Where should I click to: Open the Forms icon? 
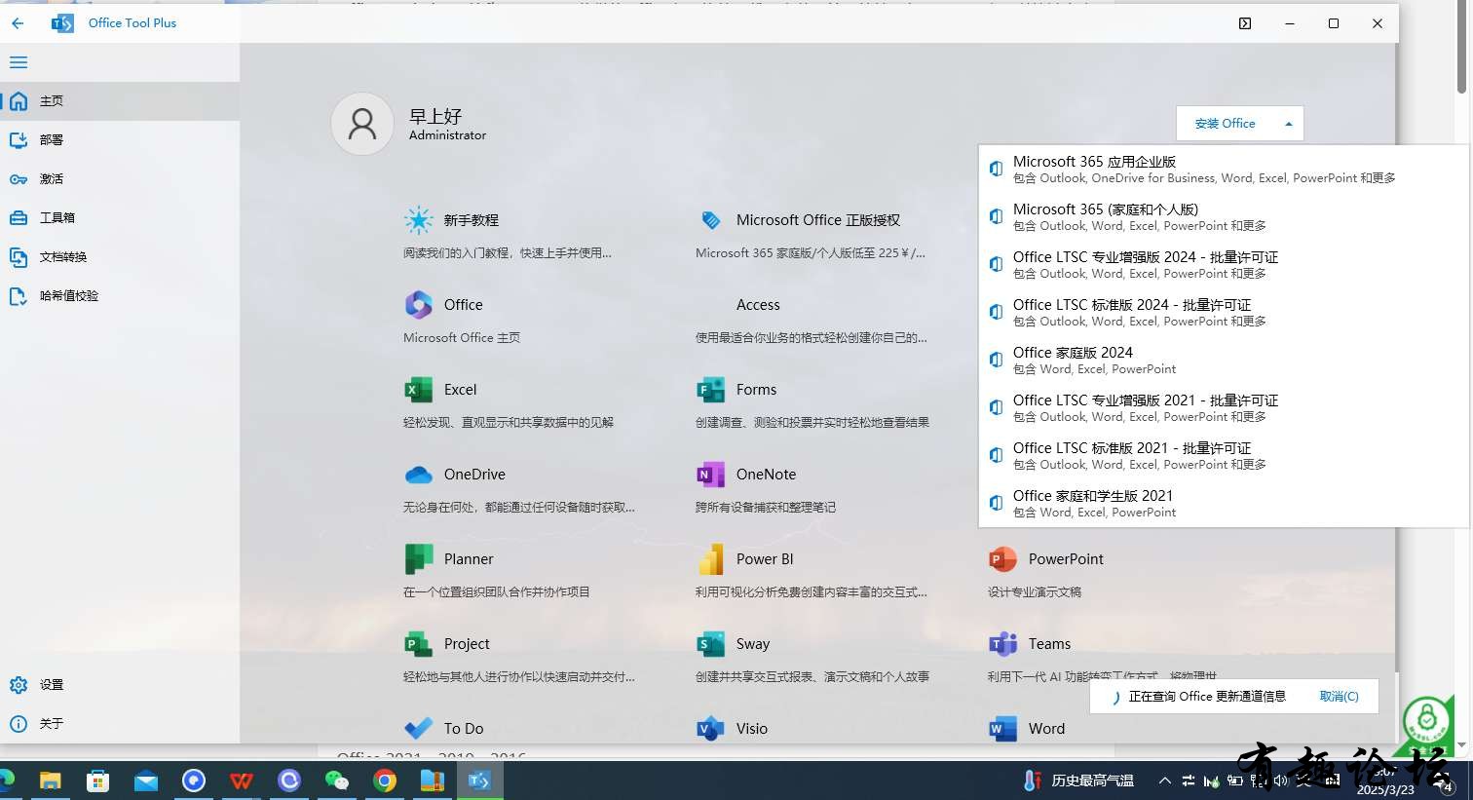tap(711, 390)
